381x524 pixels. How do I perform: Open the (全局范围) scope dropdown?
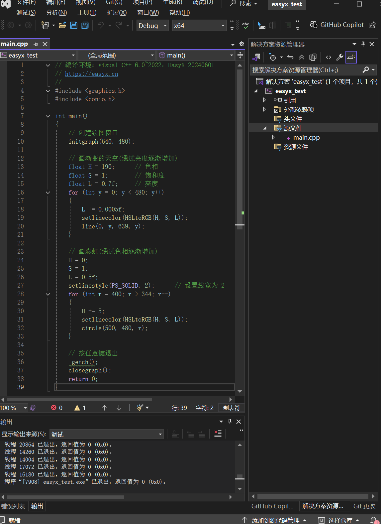click(117, 55)
